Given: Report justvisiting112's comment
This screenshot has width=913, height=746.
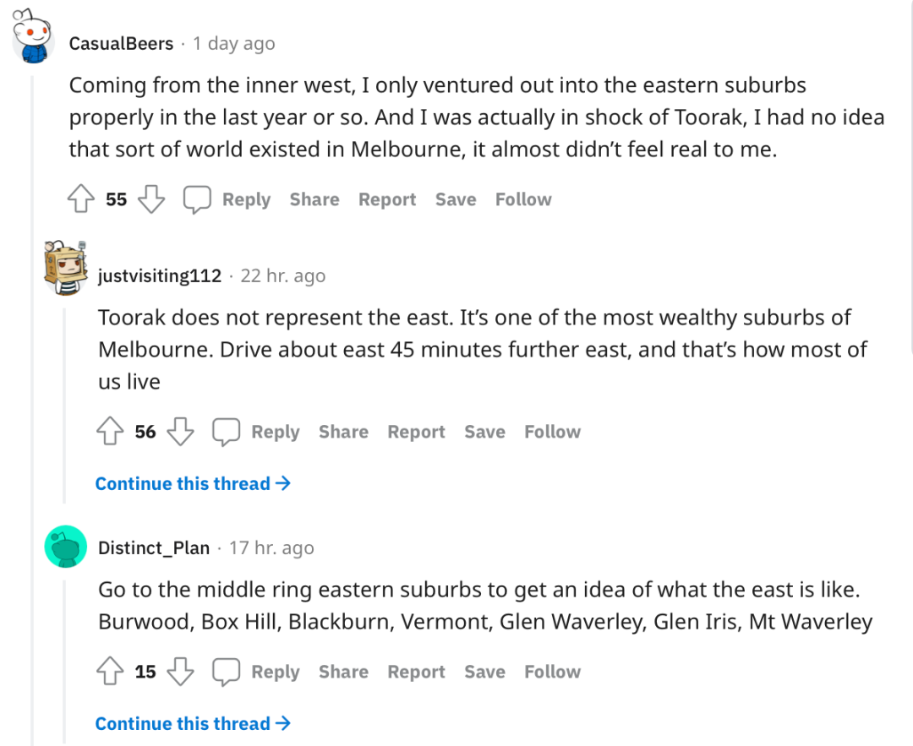Looking at the screenshot, I should (x=416, y=432).
